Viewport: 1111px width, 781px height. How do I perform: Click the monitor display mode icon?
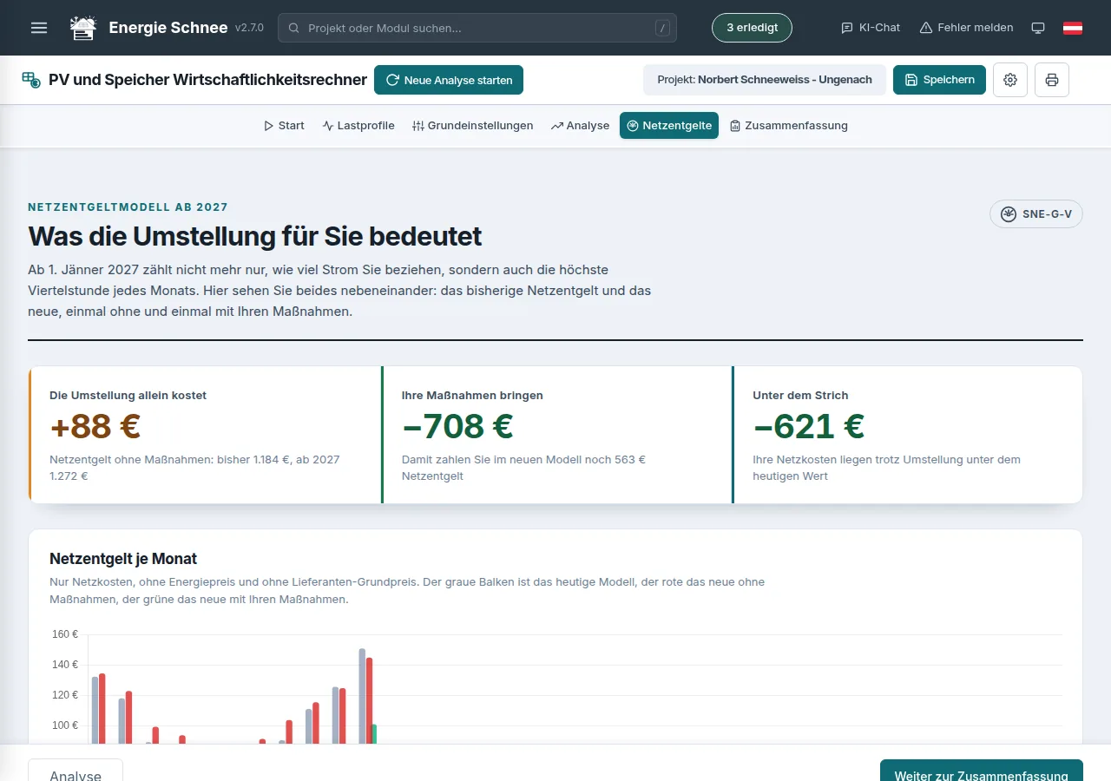[1038, 28]
